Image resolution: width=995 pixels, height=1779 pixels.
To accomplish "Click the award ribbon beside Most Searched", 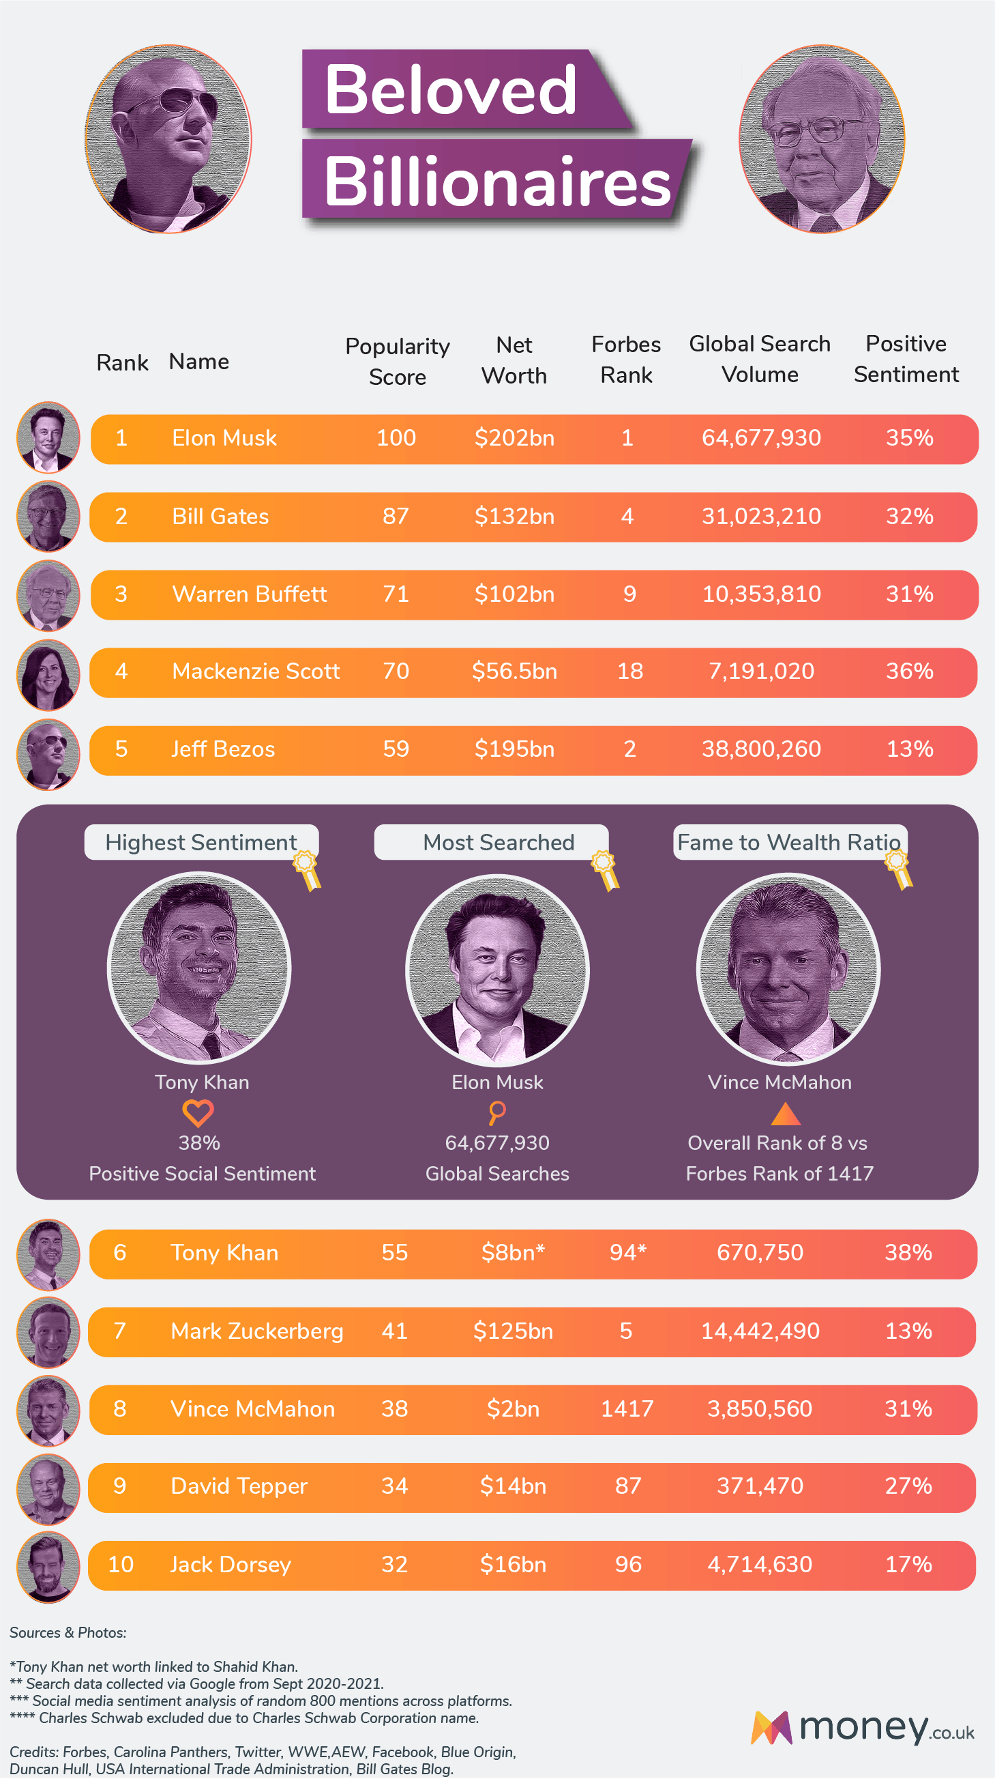I will pyautogui.click(x=606, y=870).
